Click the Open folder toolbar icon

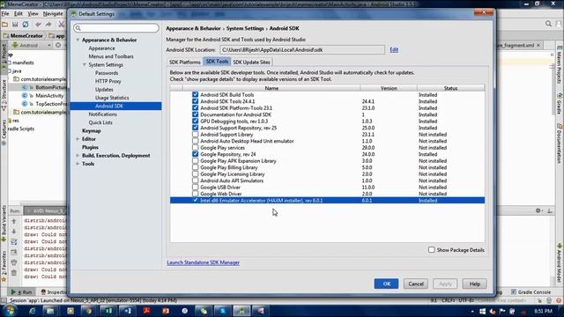(x=5, y=25)
